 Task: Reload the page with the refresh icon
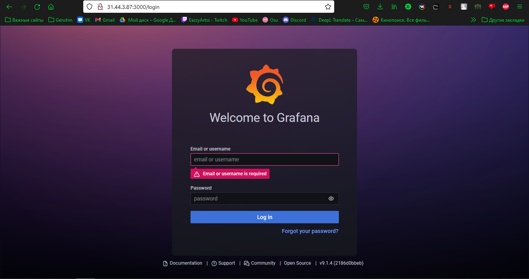click(37, 7)
